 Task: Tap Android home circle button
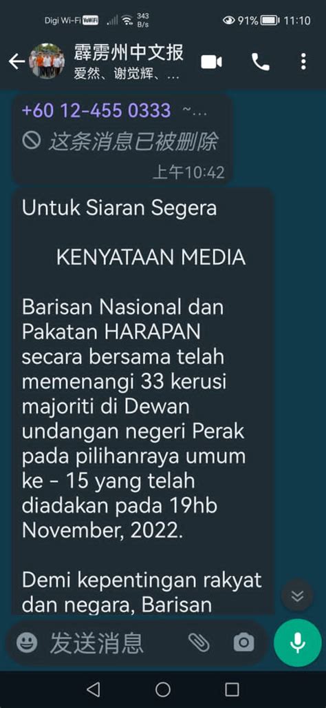[162, 689]
